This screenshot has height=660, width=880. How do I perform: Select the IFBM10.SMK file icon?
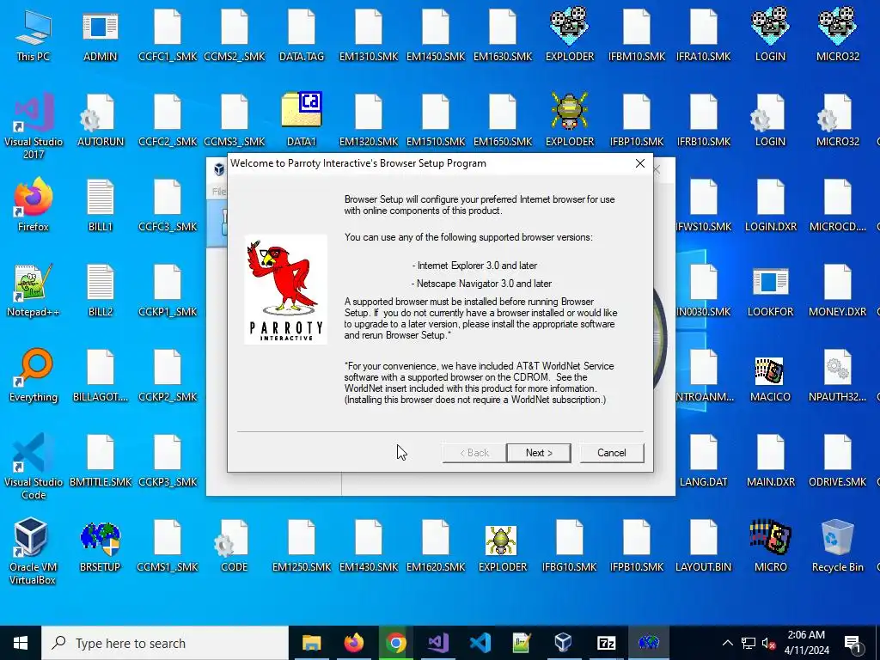coord(637,34)
